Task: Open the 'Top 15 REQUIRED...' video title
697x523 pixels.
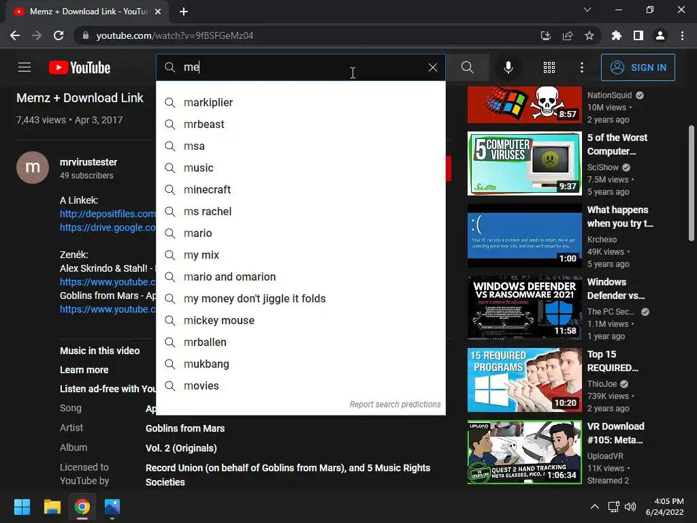Action: [613, 361]
